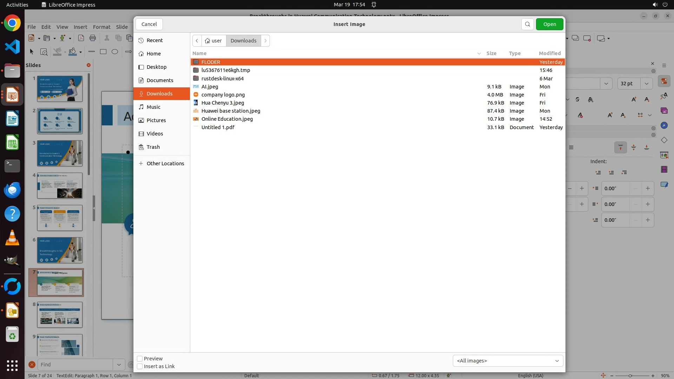The width and height of the screenshot is (674, 379).
Task: Select the ellipse shape tool
Action: pos(115,52)
